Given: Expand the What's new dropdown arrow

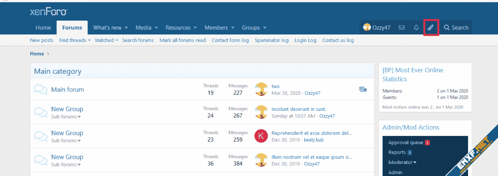Looking at the screenshot, I should click(126, 28).
